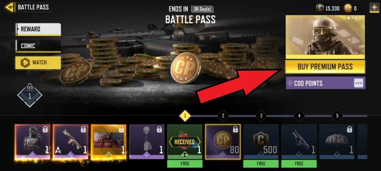Go back using the yellow arrow icon
This screenshot has height=171, width=381.
click(9, 7)
